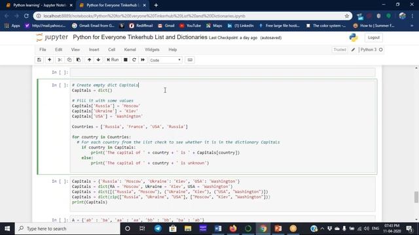Click the volume speaker tray icon
Viewport: 419px width, 235px height.
[367, 228]
